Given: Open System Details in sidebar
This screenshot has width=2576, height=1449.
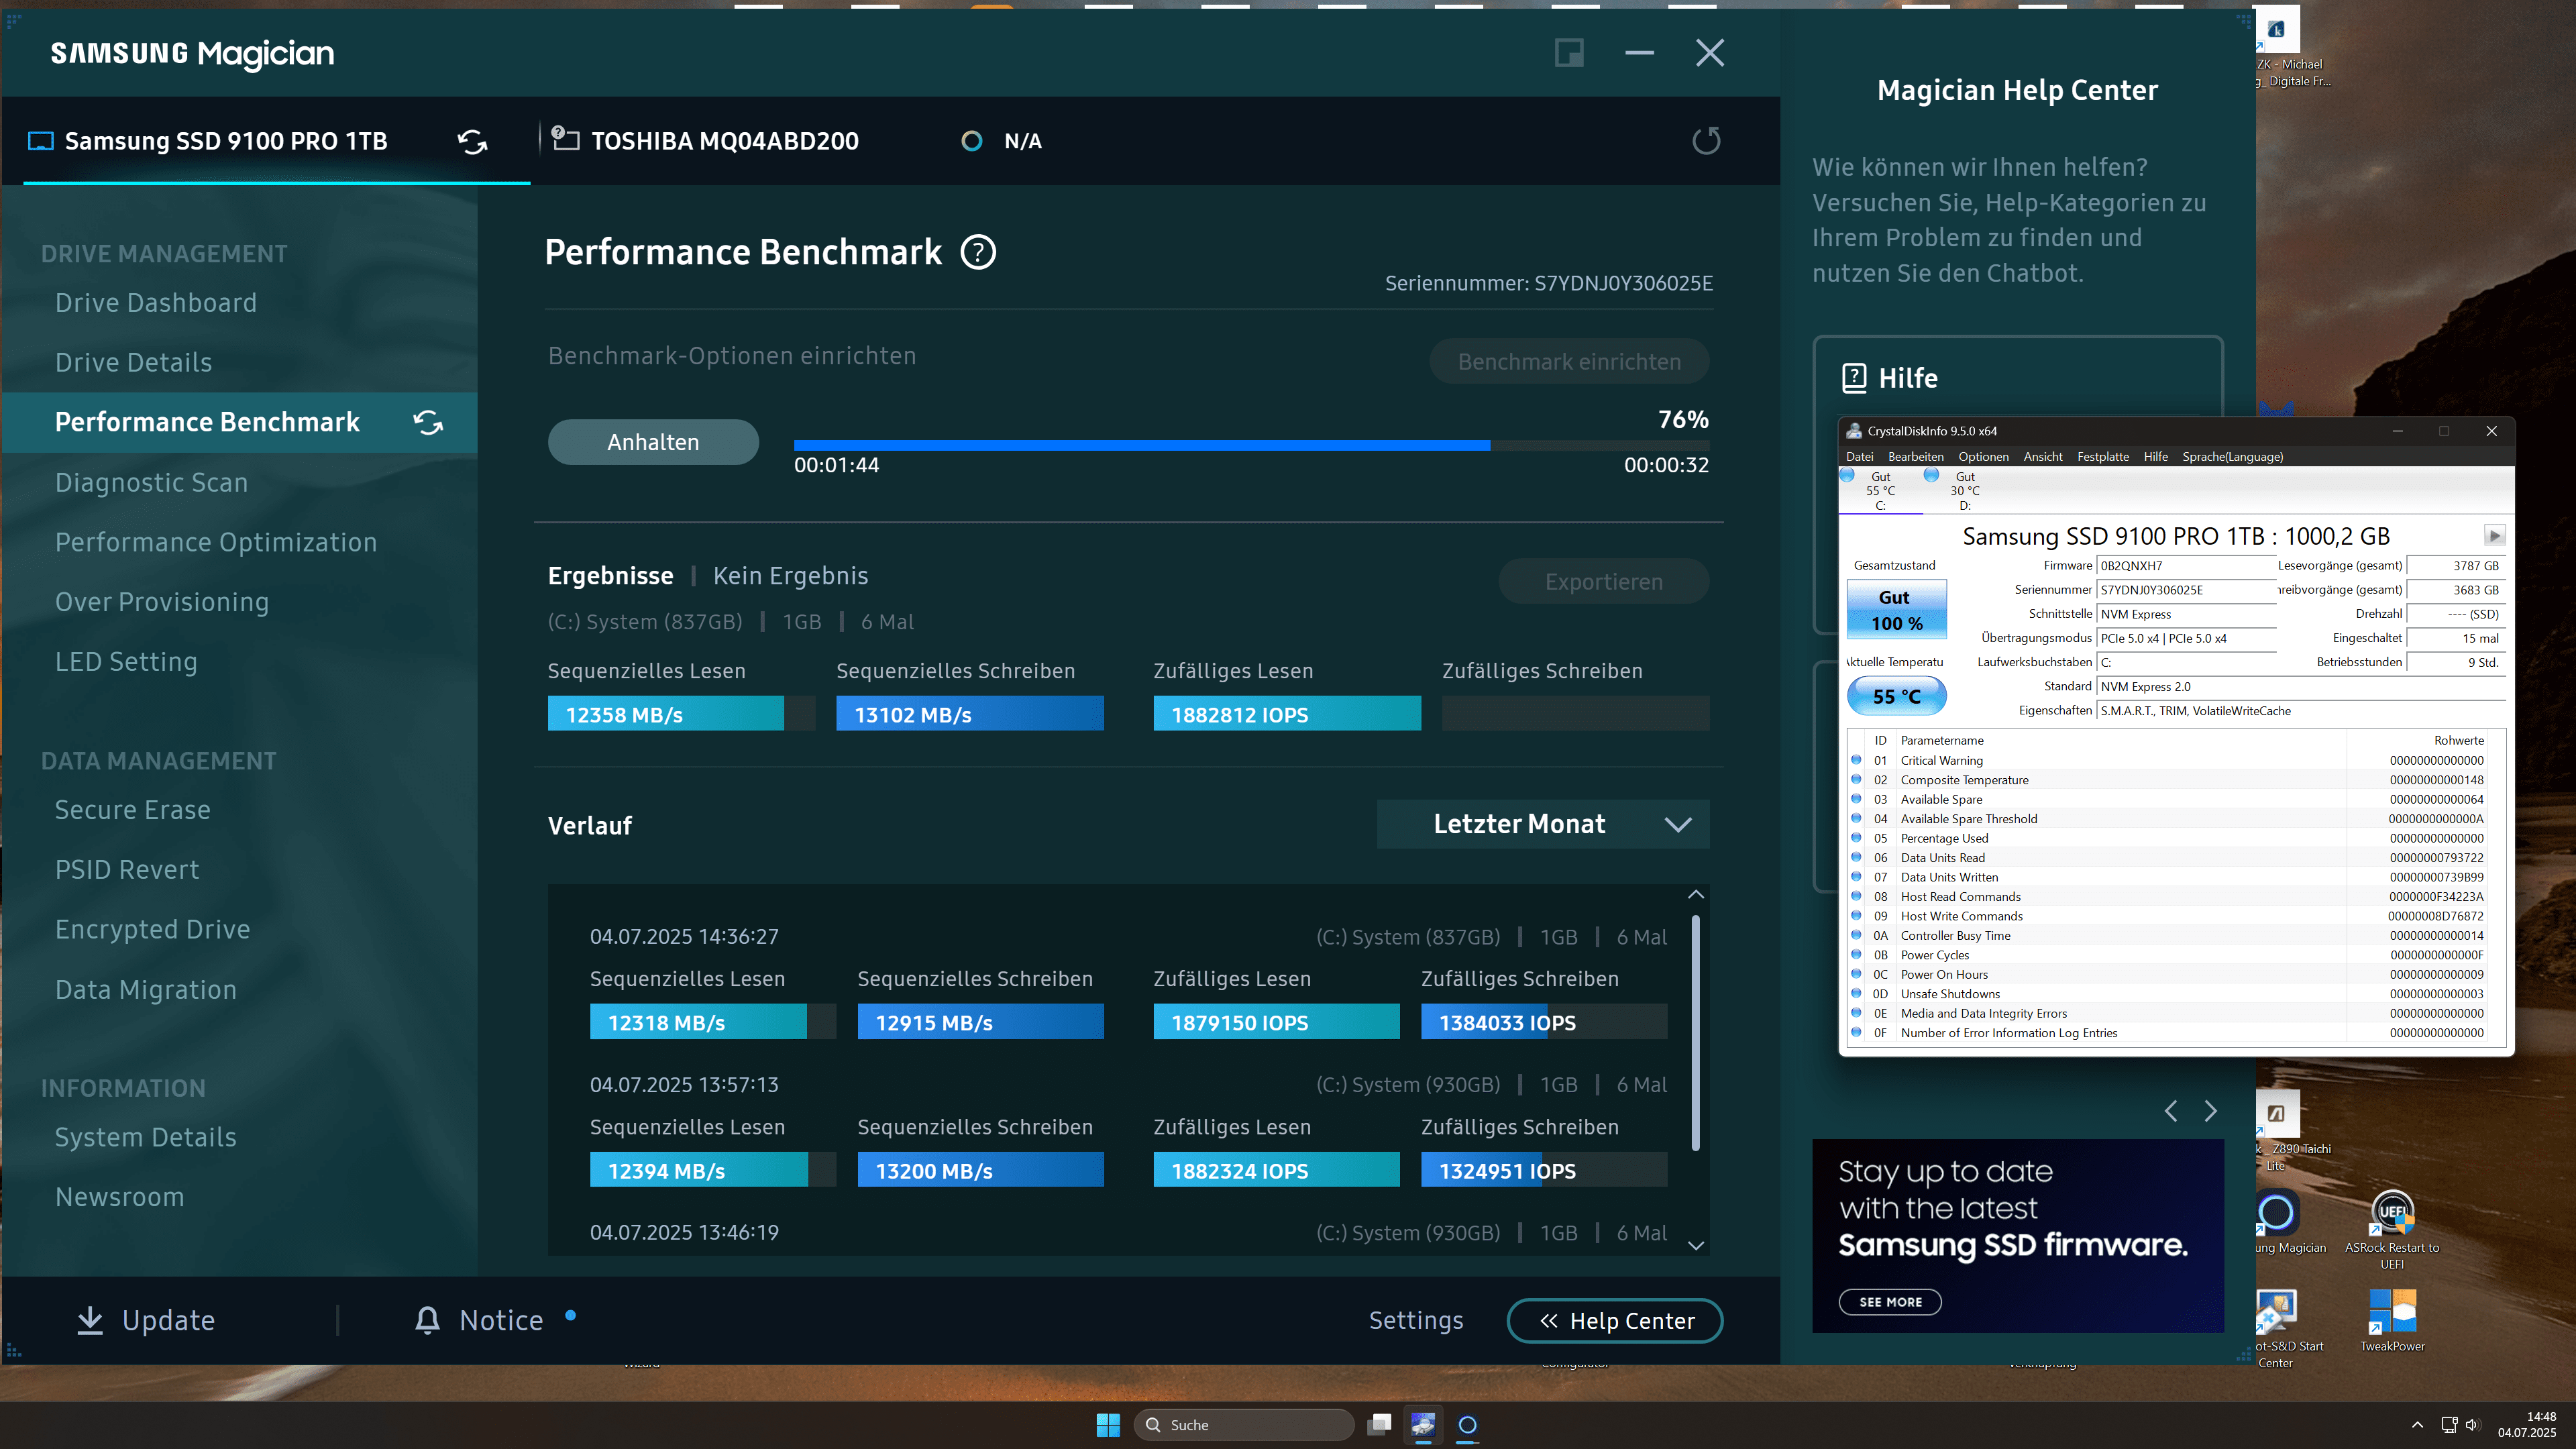Looking at the screenshot, I should (x=146, y=1137).
